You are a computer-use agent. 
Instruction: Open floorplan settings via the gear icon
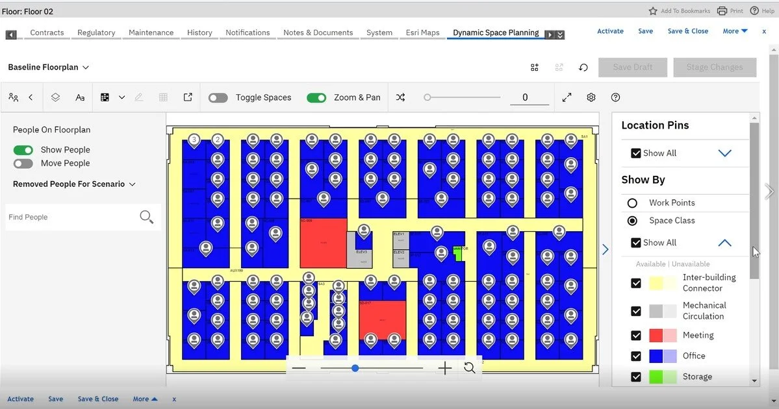591,97
